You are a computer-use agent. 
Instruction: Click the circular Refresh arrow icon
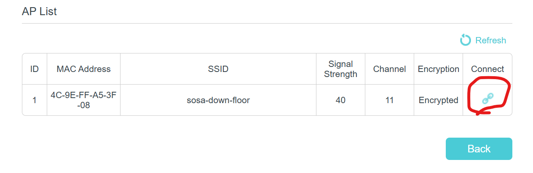465,40
